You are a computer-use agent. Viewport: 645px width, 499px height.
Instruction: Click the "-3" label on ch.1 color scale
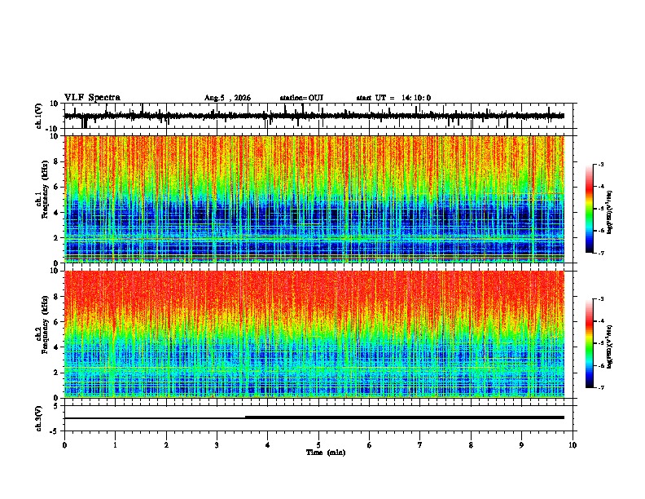point(601,165)
